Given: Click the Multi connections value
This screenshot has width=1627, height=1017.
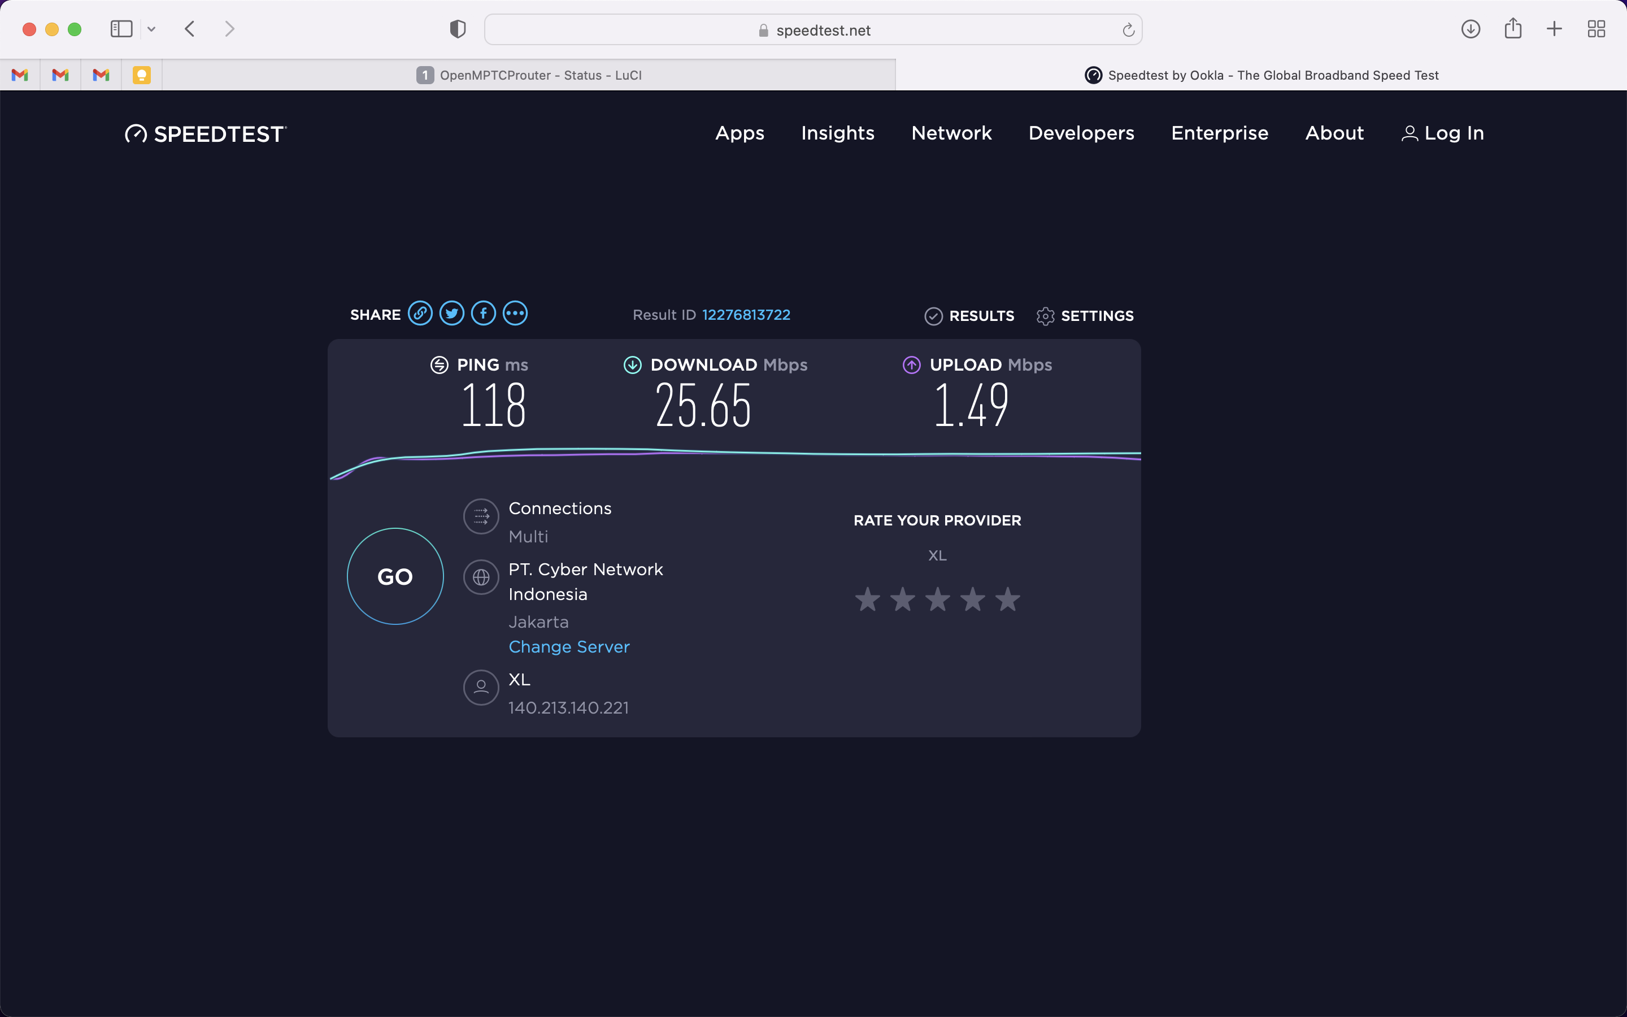Looking at the screenshot, I should tap(528, 537).
